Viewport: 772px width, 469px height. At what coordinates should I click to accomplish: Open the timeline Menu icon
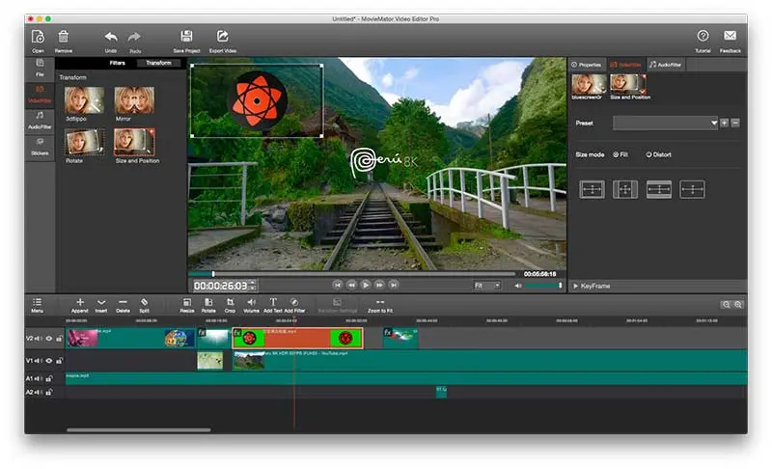[37, 302]
